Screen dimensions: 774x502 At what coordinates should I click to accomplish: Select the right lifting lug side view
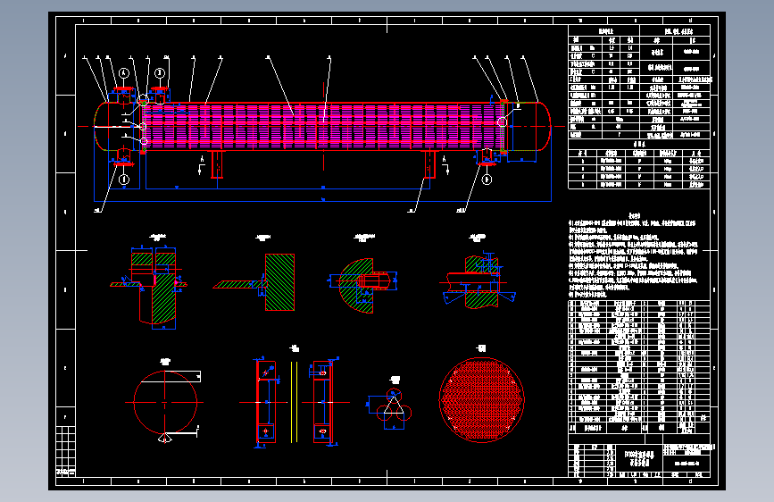coord(323,402)
